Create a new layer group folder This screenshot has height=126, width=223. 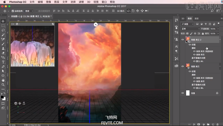(x=208, y=124)
